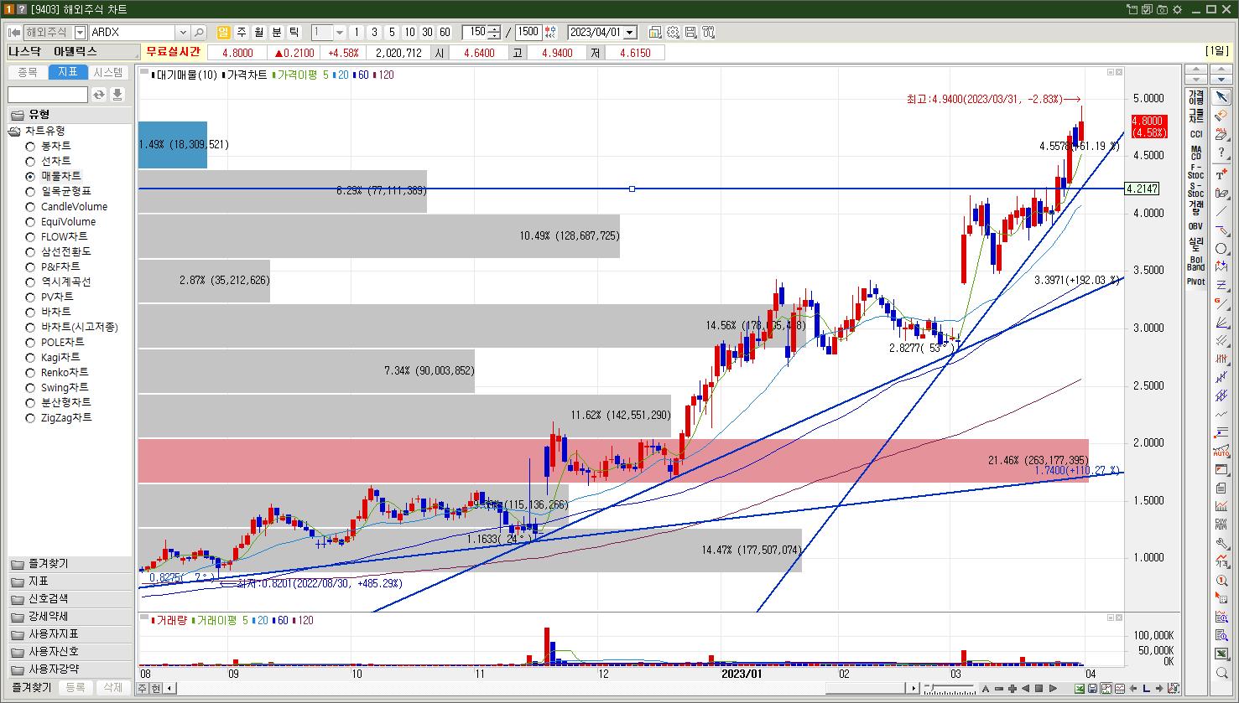Select the arrow pointer tool in right toolbar
The width and height of the screenshot is (1239, 703).
tap(1221, 97)
